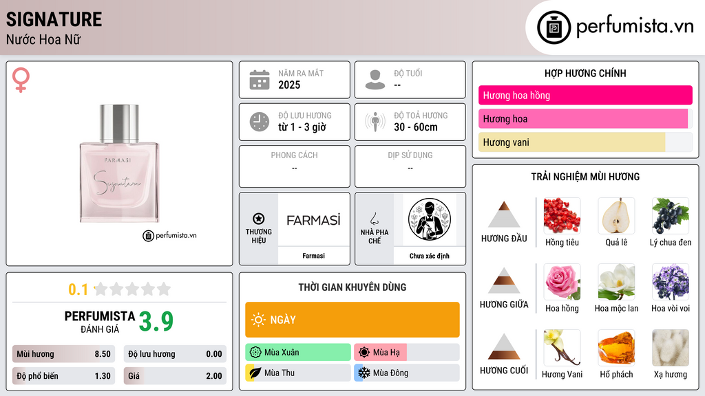The image size is (705, 396).
Task: Click the Độ phổ biến 1.30 score bar
Action: point(63,376)
